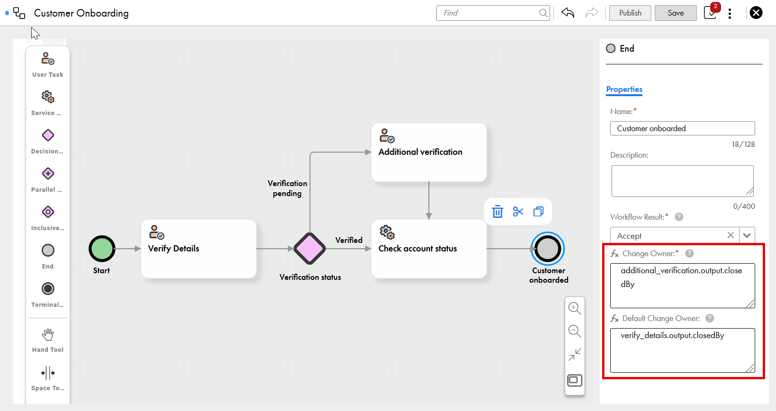Edit the Change Owner expression field
Image resolution: width=776 pixels, height=411 pixels.
(682, 286)
